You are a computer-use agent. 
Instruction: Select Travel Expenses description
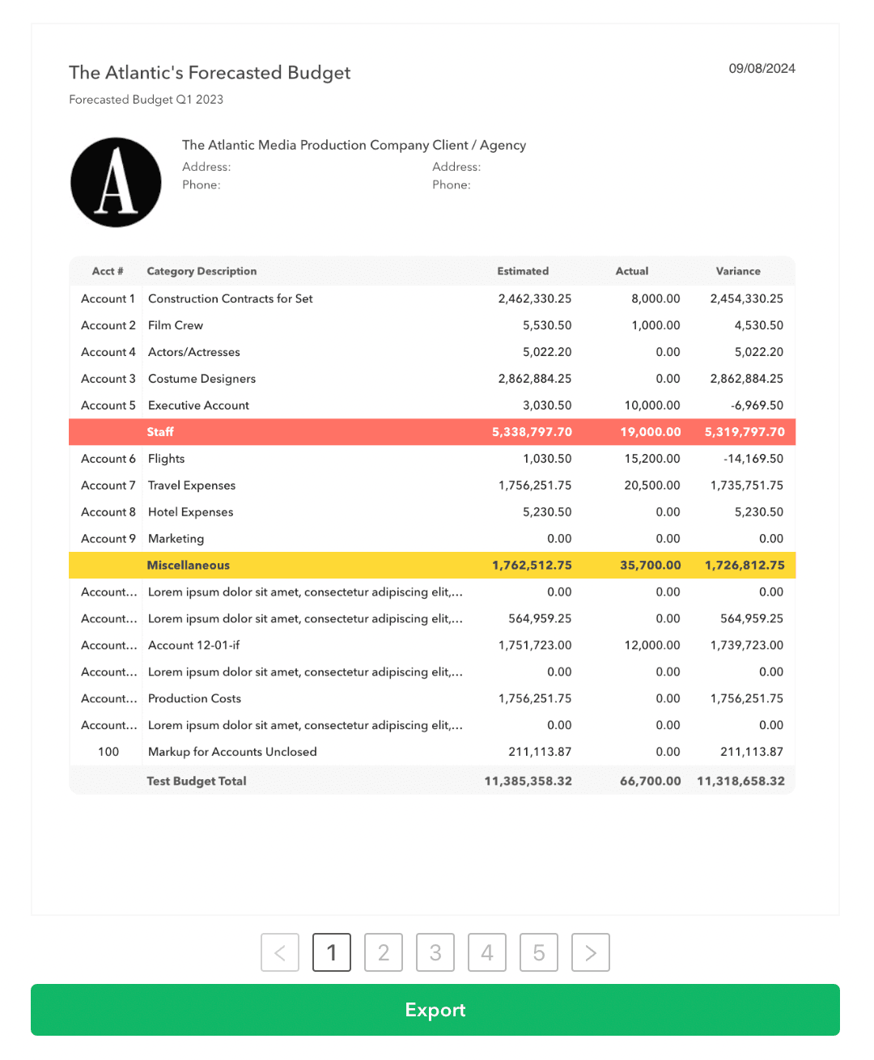click(192, 485)
